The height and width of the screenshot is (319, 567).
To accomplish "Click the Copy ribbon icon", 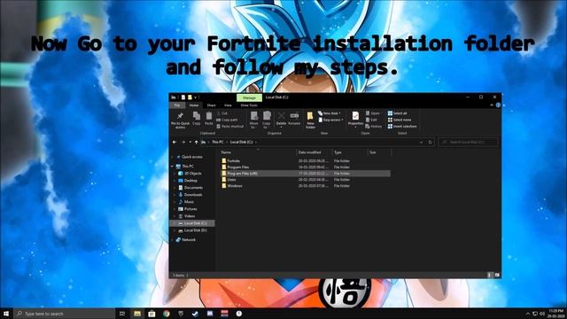I will coord(197,119).
